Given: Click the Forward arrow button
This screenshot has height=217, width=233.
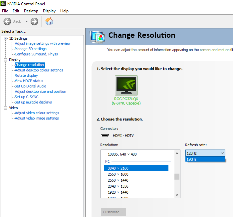Looking at the screenshot, I should tap(34, 21).
